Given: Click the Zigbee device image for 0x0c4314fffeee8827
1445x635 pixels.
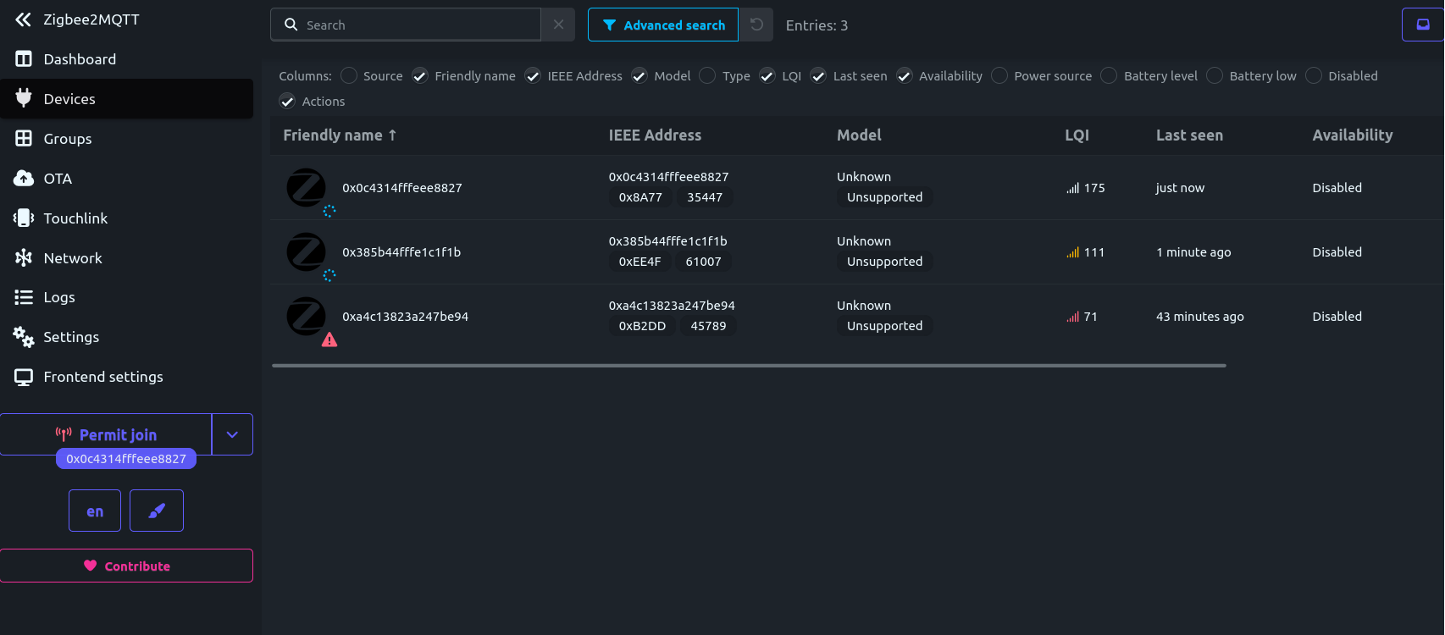Looking at the screenshot, I should point(306,188).
